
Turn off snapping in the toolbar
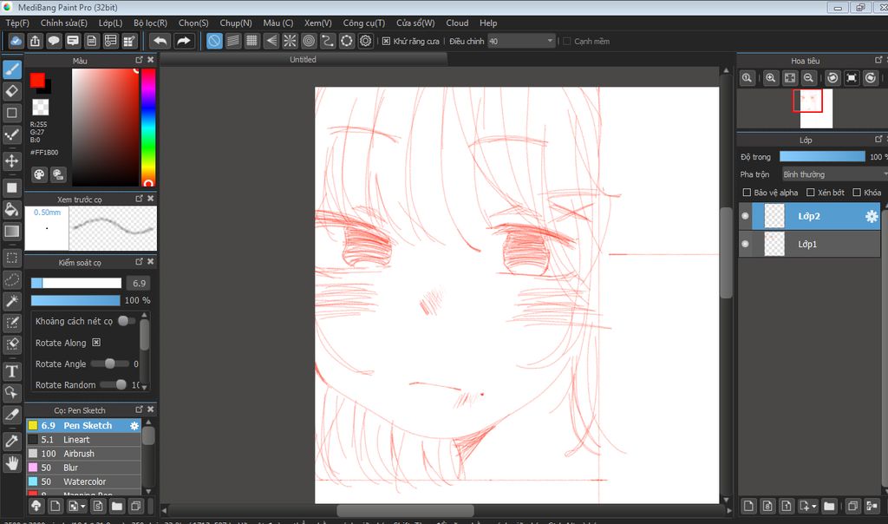[214, 41]
